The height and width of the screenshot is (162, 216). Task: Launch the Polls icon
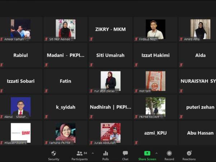pyautogui.click(x=105, y=153)
